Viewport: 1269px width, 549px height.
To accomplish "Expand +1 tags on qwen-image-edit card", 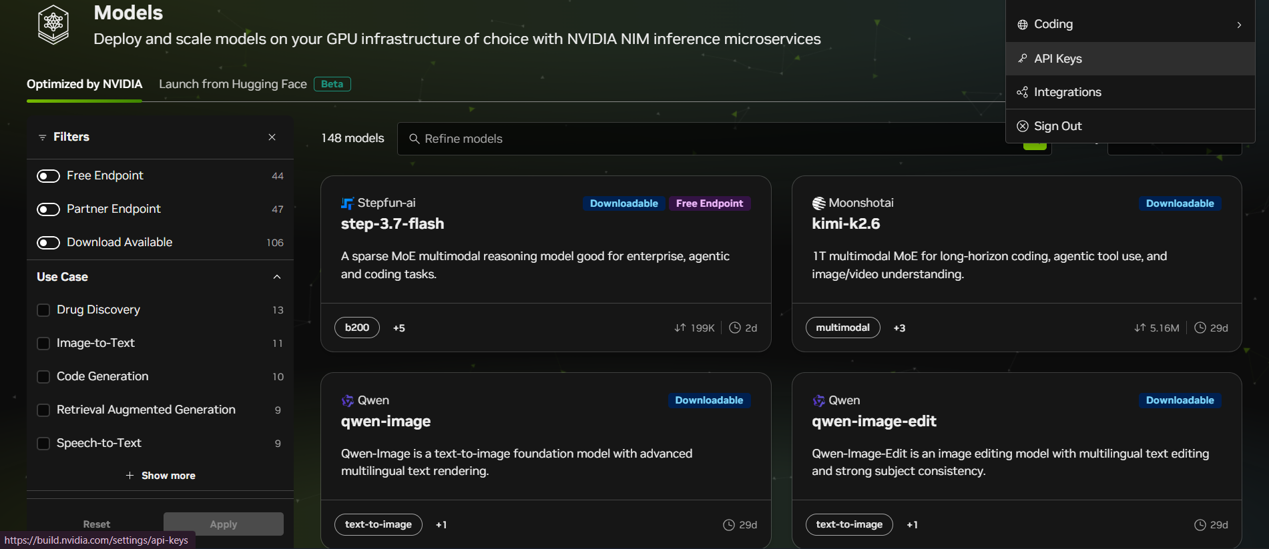I will [x=912, y=525].
